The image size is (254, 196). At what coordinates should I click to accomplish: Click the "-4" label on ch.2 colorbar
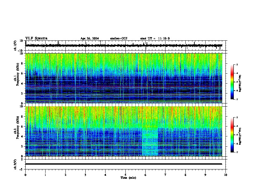pos(236,126)
